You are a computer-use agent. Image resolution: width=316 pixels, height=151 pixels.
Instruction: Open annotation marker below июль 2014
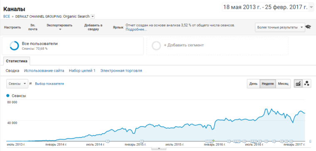coord(108,141)
